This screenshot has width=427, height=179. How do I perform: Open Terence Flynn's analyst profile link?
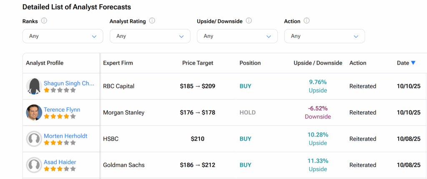tap(62, 109)
